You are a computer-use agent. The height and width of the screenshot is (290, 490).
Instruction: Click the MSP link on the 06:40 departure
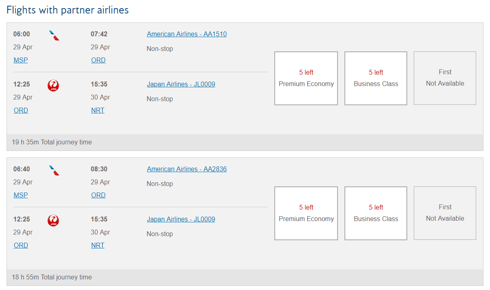tap(20, 195)
